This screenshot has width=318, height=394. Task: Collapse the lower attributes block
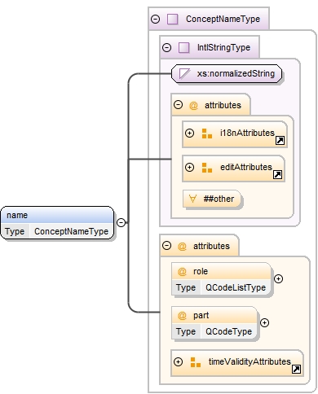click(x=166, y=246)
